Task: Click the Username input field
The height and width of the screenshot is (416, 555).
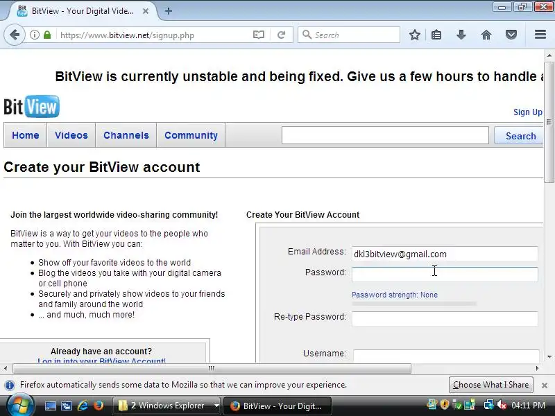Action: click(x=446, y=356)
